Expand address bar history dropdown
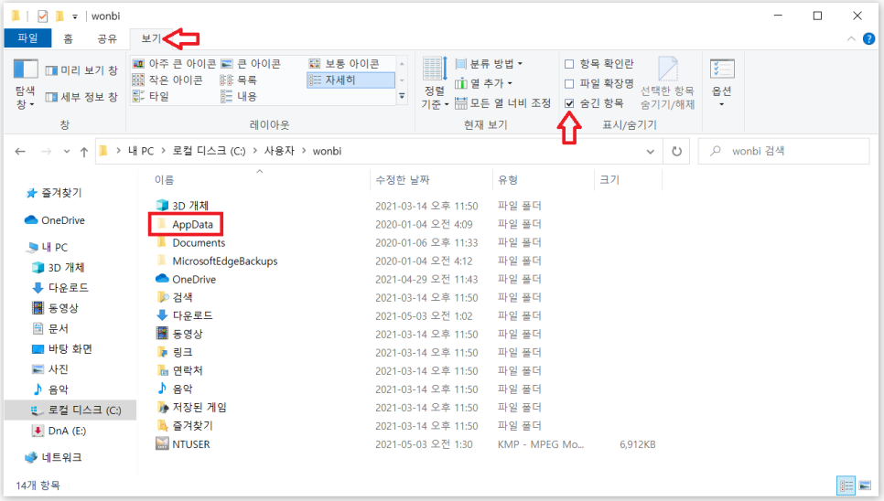 pos(650,152)
